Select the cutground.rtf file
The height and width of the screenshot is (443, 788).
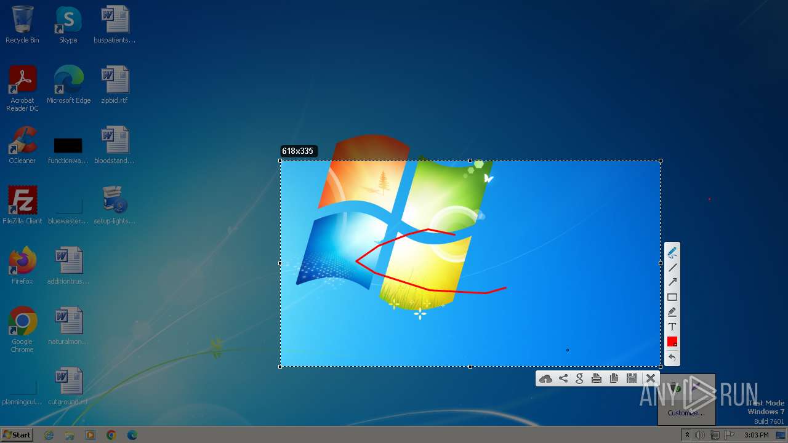(x=68, y=386)
